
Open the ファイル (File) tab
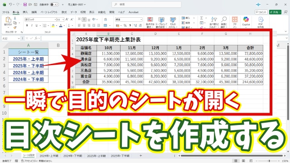[6, 12]
